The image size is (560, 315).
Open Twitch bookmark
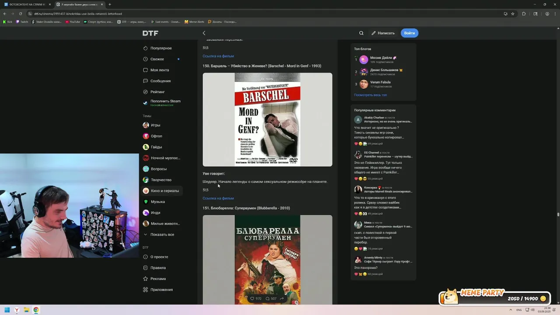tap(22, 21)
